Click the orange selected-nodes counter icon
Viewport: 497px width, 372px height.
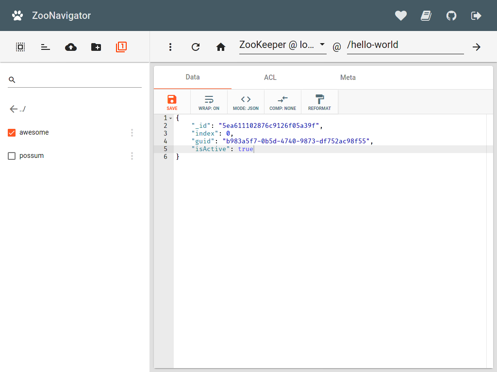[x=121, y=46]
